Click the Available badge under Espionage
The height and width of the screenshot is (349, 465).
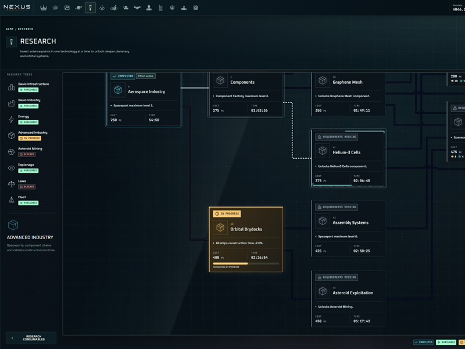tap(28, 170)
